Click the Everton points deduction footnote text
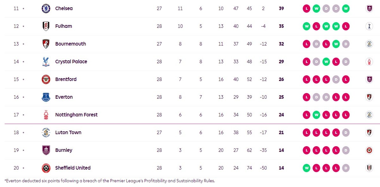 (110, 181)
